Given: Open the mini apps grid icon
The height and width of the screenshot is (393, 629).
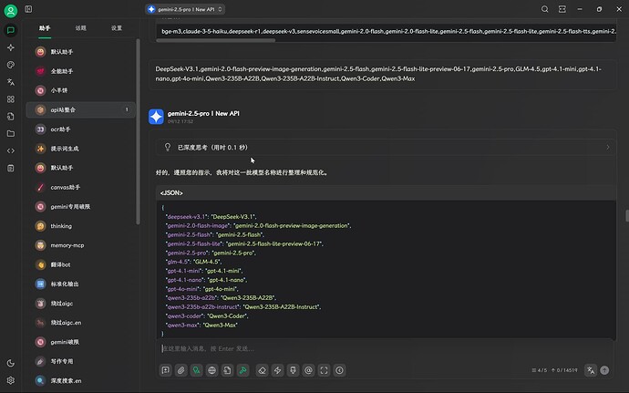Looking at the screenshot, I should pyautogui.click(x=11, y=99).
